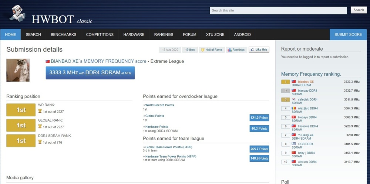The height and width of the screenshot is (184, 370).
Task: Click the Hardware Points link
Action: pos(157,127)
